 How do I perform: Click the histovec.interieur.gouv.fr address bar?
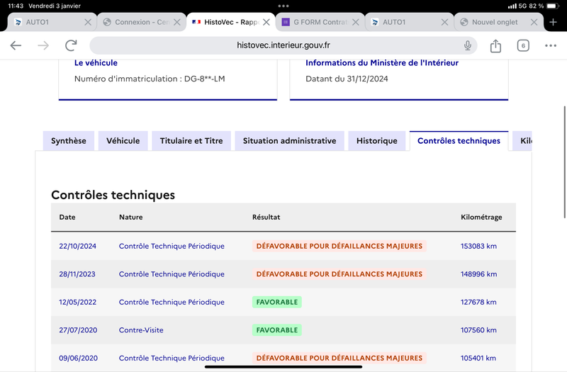coord(283,45)
